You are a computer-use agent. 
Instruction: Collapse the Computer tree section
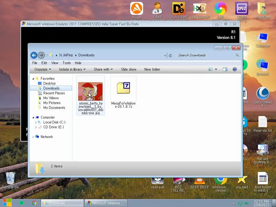point(33,118)
